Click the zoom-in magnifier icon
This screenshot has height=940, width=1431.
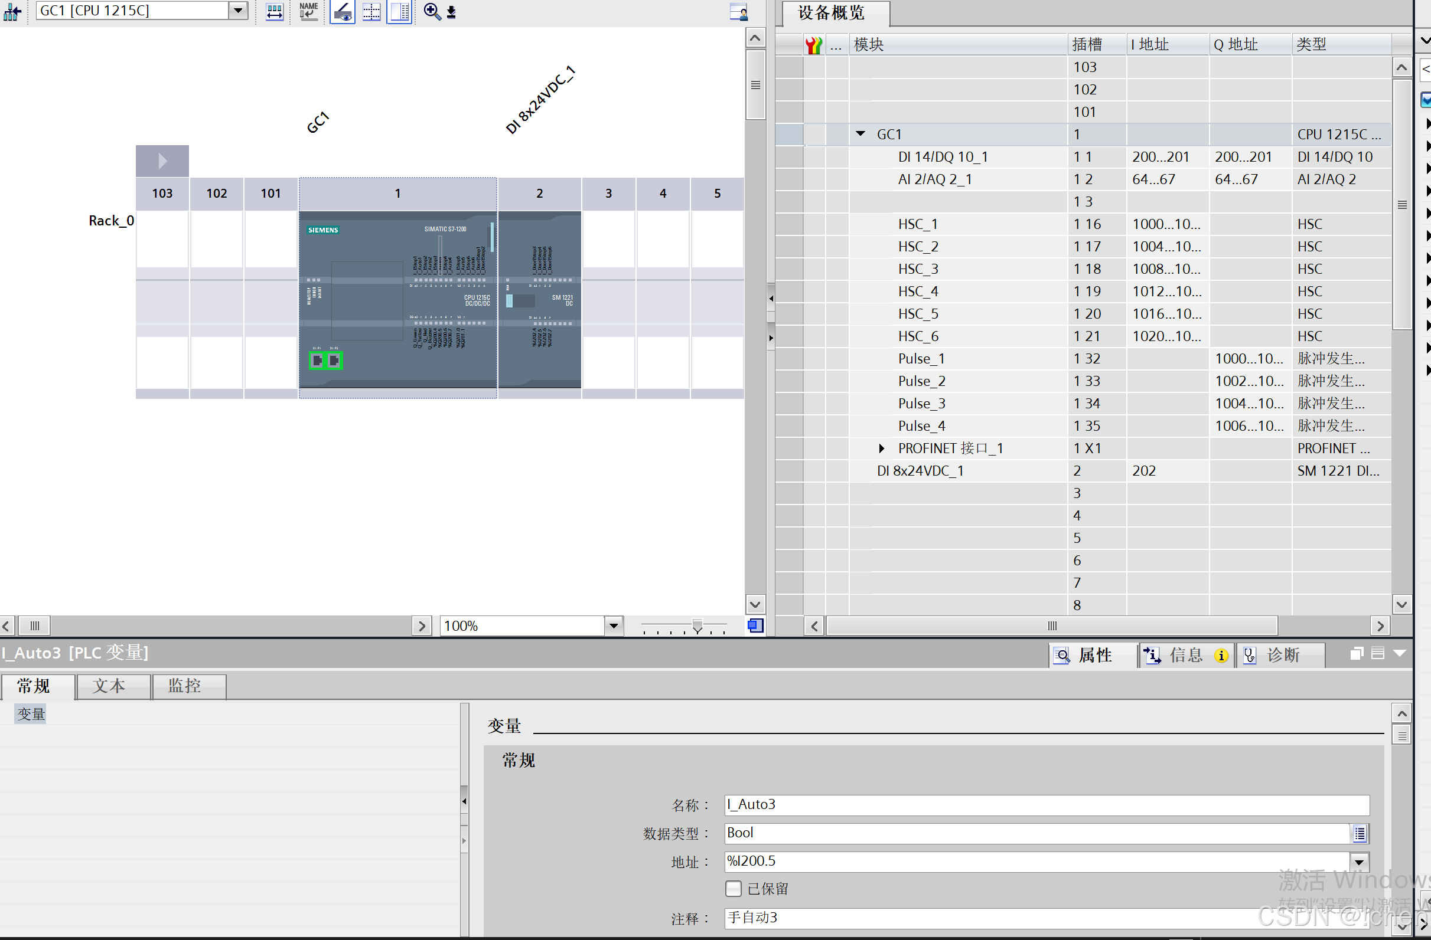click(431, 11)
